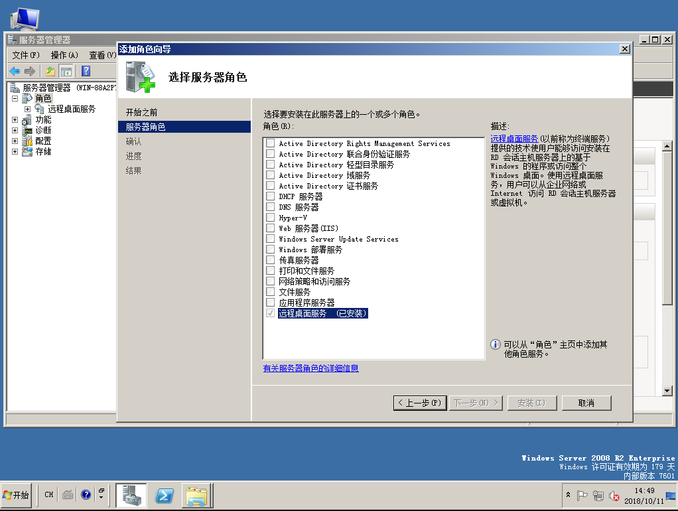
Task: Select 服务器角色 wizard step
Action: tap(184, 127)
